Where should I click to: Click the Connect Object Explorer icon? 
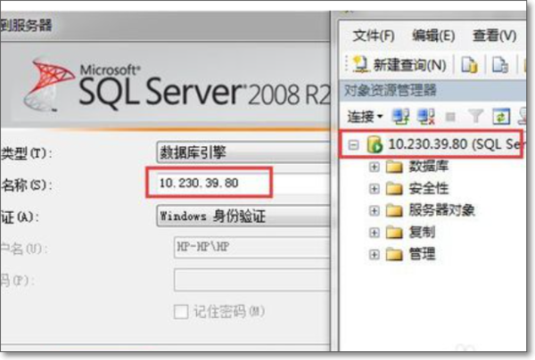click(400, 117)
